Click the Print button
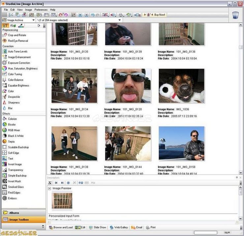This screenshot has width=244, height=236. pyautogui.click(x=151, y=227)
